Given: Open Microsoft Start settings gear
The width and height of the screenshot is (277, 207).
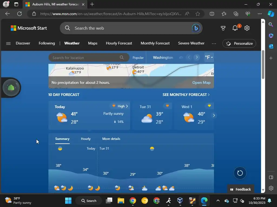Looking at the screenshot, I should [247, 28].
